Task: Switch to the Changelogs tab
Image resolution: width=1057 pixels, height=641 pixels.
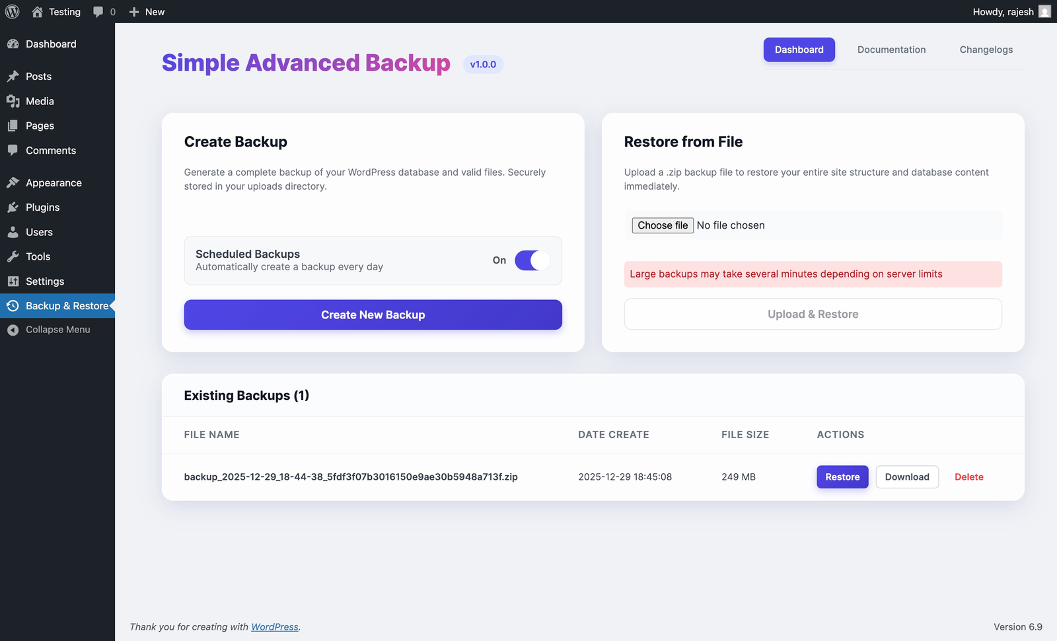Action: (986, 50)
